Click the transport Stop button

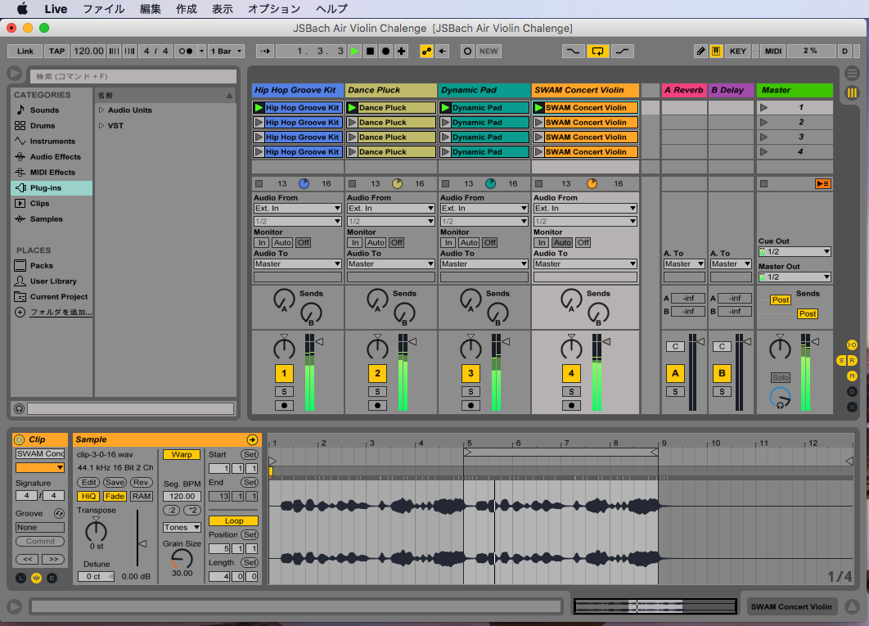370,51
